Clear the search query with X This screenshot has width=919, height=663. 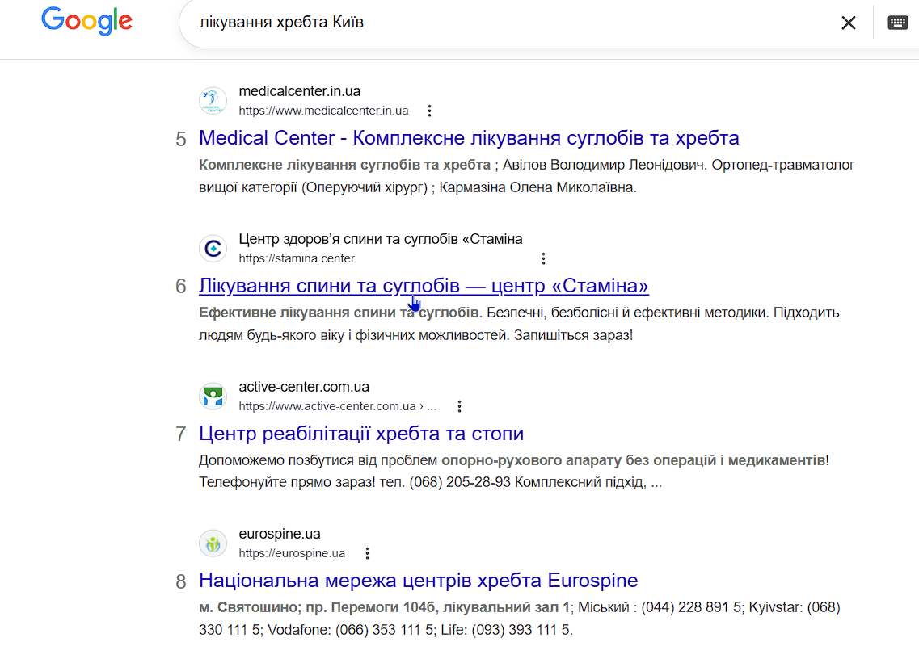tap(848, 23)
